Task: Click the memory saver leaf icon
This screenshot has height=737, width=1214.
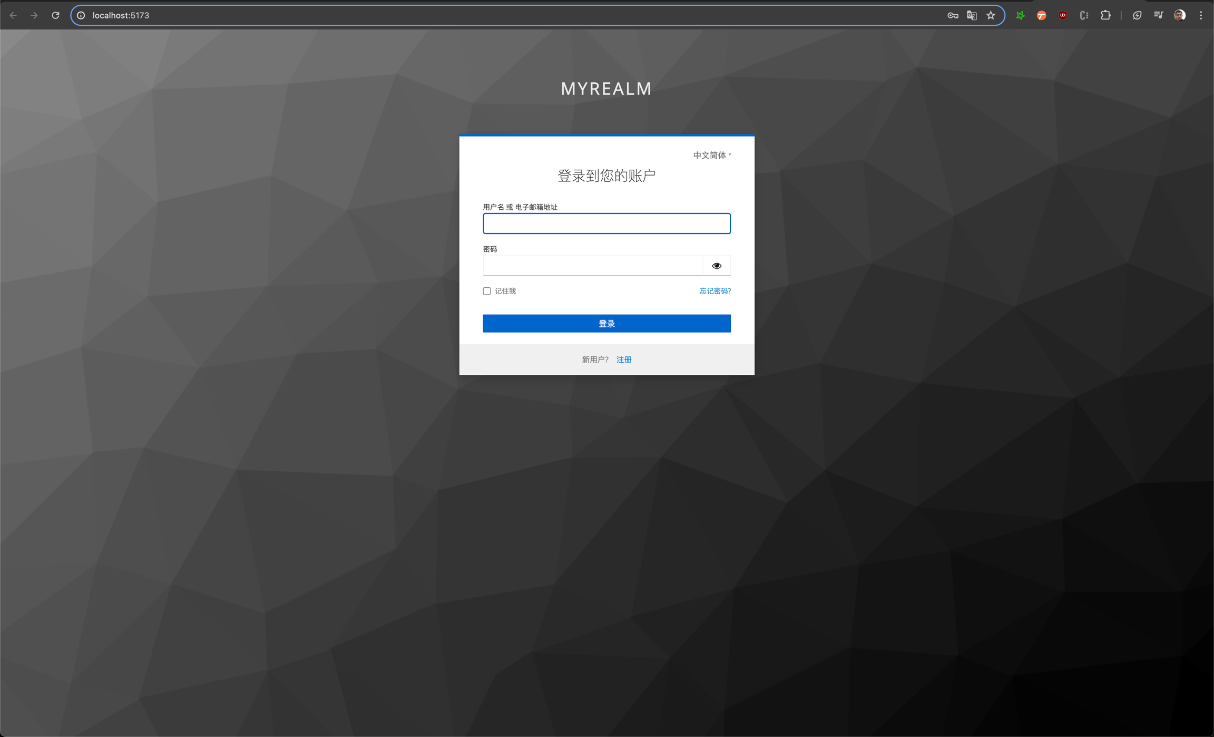Action: 1137,15
